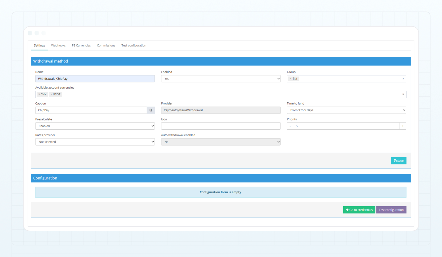The image size is (442, 257).
Task: Click the translation icon beside the Caption field
Action: 150,110
